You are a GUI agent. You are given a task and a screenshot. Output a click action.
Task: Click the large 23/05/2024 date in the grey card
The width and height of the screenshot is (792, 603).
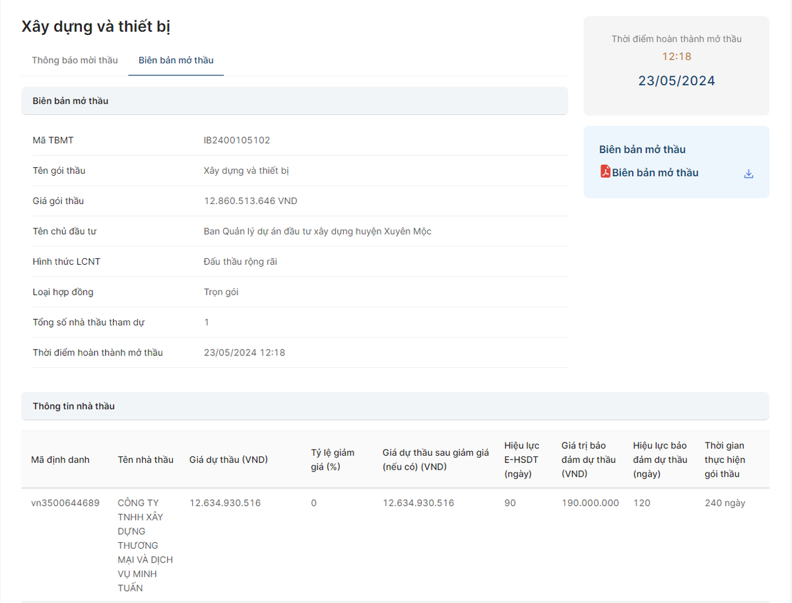tap(676, 81)
